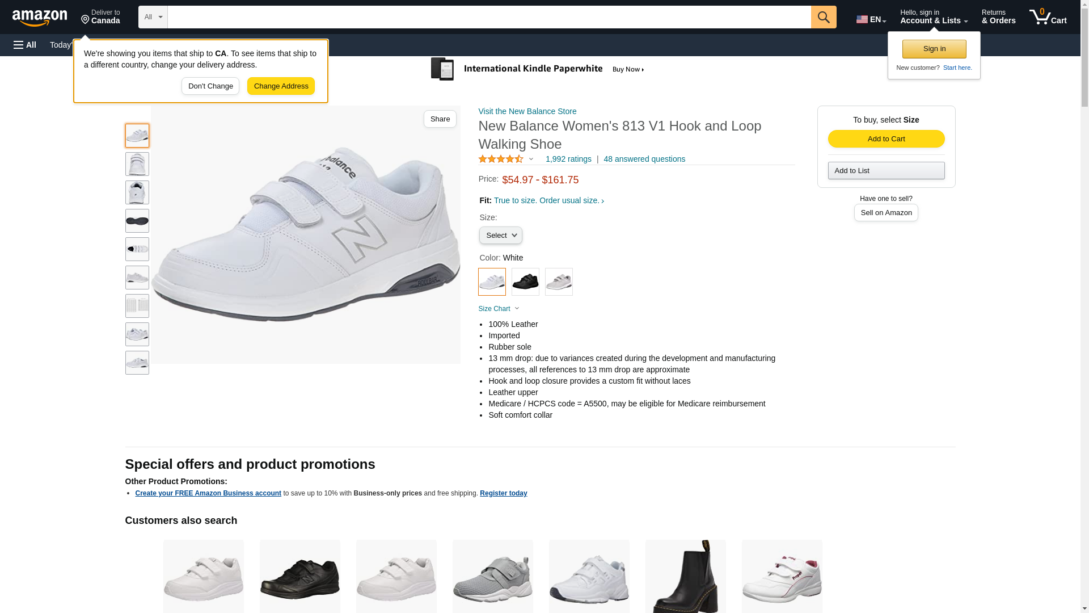
Task: Open the Size Select dropdown
Action: (x=500, y=236)
